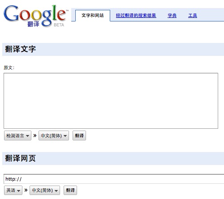224x199 pixels.
Task: Click the http:// webpage URL field
Action: coord(114,179)
